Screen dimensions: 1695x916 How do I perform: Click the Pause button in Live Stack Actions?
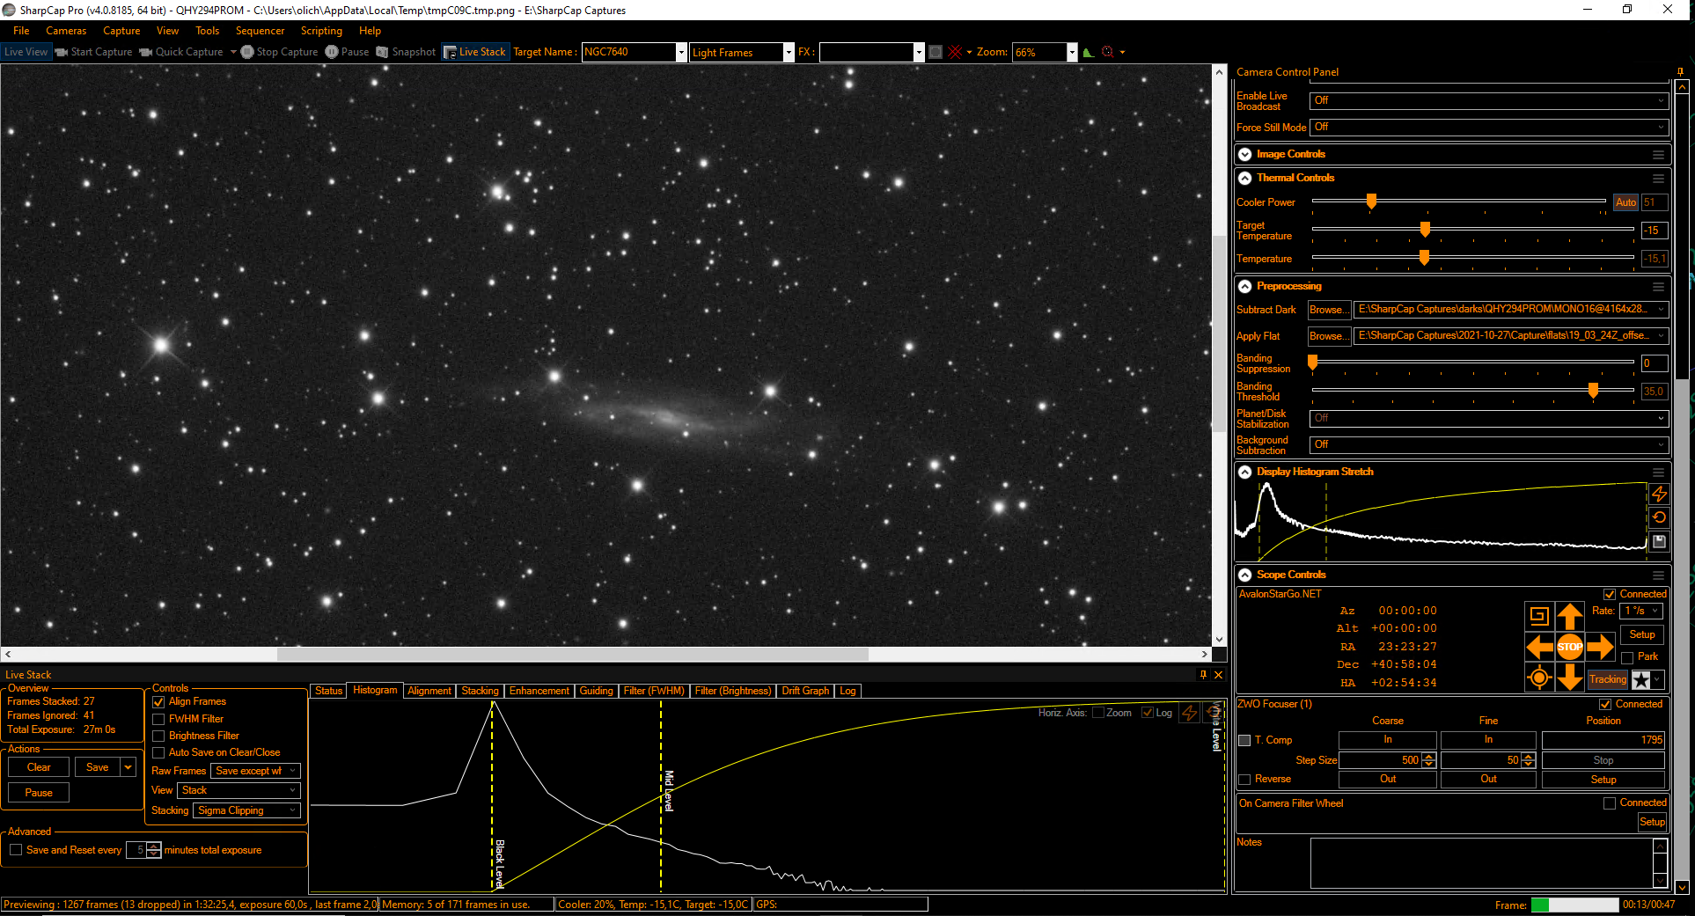pyautogui.click(x=39, y=793)
